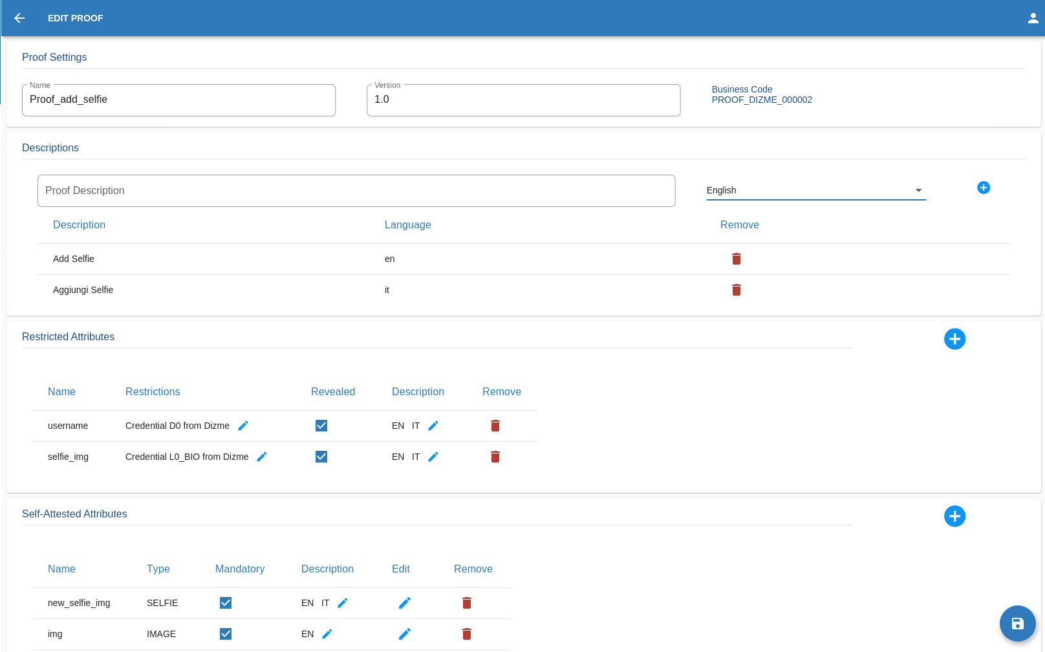Screen dimensions: 1045x652
Task: Go back using the header arrow
Action: pos(19,18)
